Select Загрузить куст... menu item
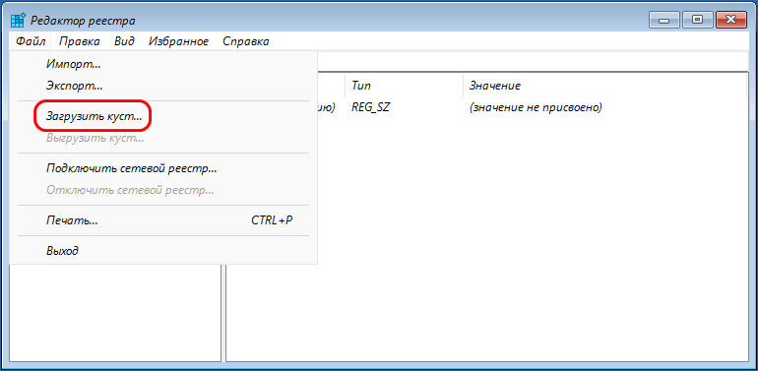The width and height of the screenshot is (758, 371). pyautogui.click(x=163, y=116)
